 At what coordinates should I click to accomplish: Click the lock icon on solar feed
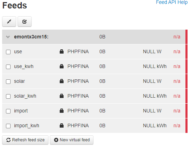(x=61, y=81)
